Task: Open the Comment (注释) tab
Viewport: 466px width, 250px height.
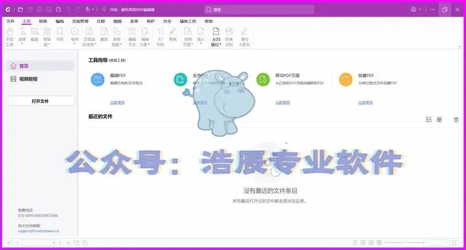Action: 101,22
